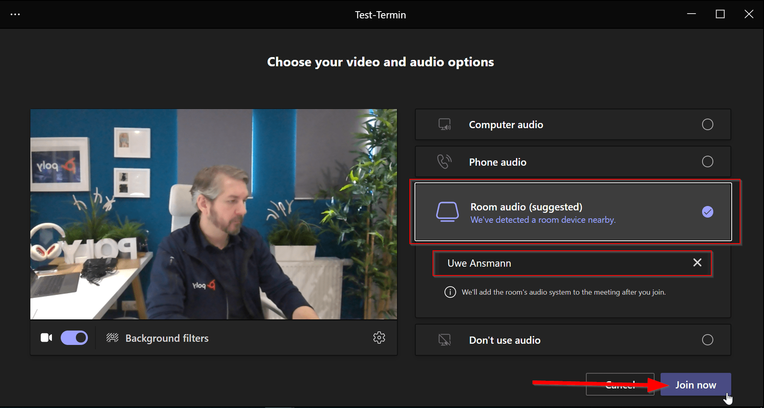Close the Test-Termin window

749,14
